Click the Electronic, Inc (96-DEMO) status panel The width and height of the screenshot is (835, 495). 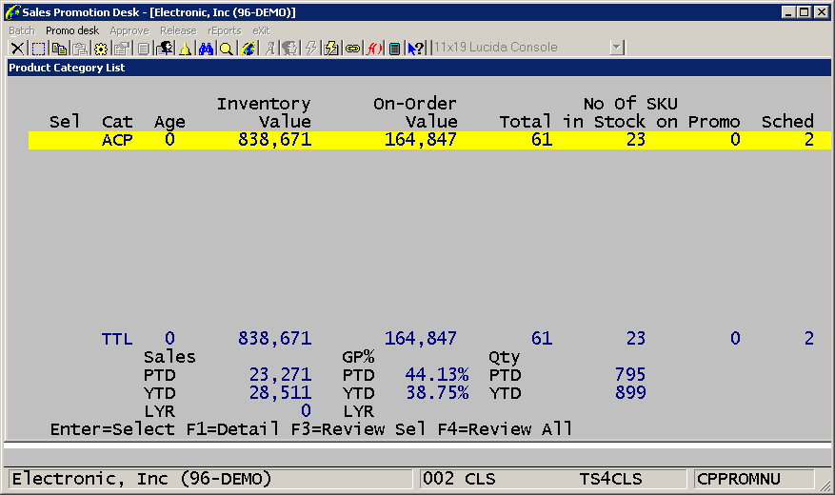(210, 479)
